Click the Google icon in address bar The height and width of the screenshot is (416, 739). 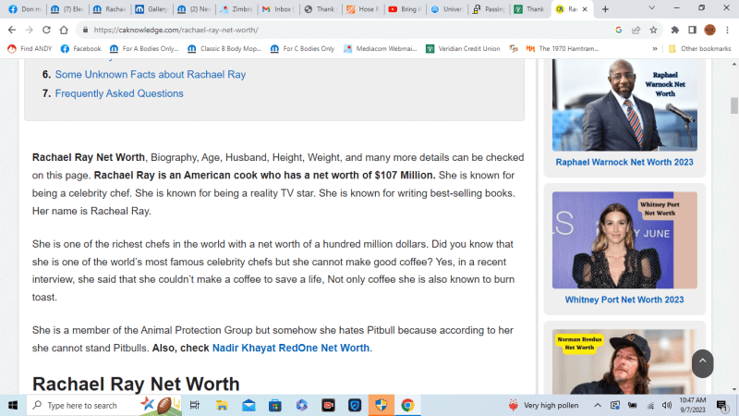(618, 30)
